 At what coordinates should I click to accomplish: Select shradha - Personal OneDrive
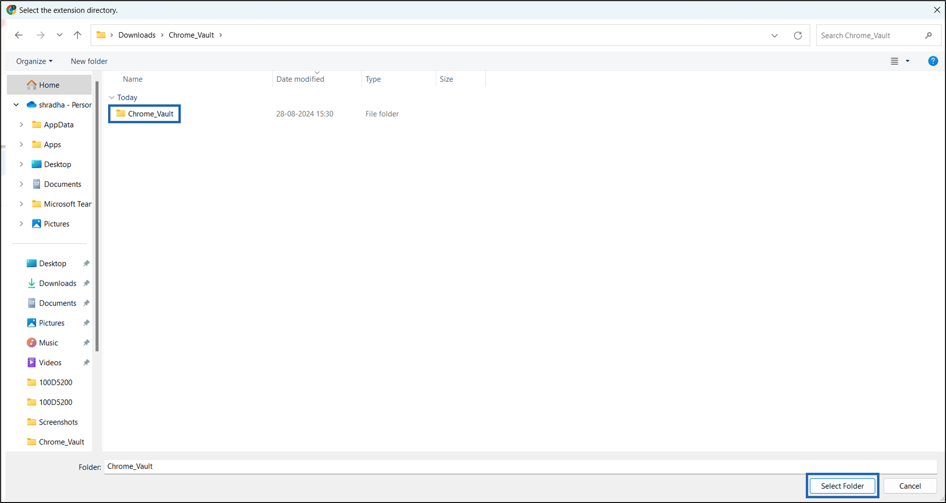tap(59, 105)
